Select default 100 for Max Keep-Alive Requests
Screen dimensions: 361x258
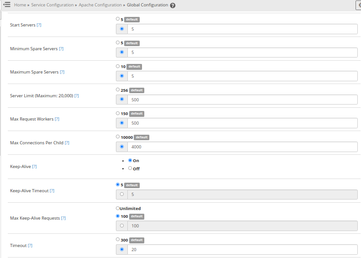(118, 216)
